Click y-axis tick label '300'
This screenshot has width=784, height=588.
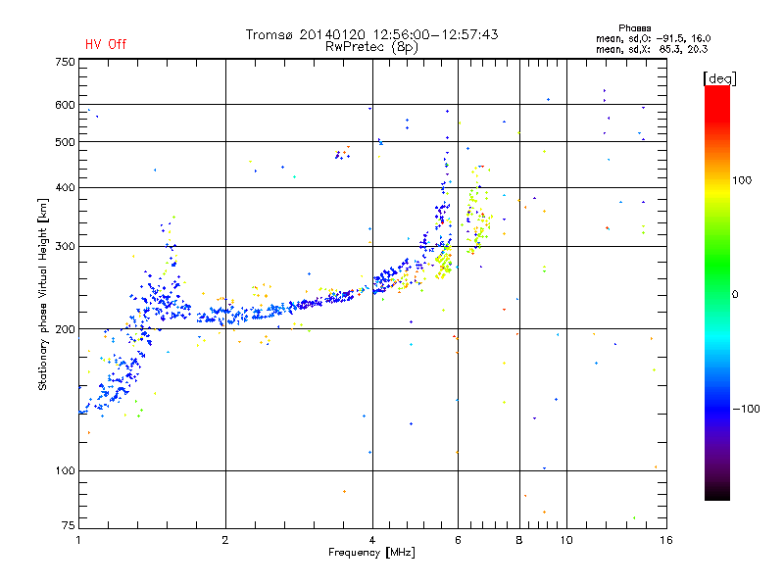pyautogui.click(x=65, y=247)
